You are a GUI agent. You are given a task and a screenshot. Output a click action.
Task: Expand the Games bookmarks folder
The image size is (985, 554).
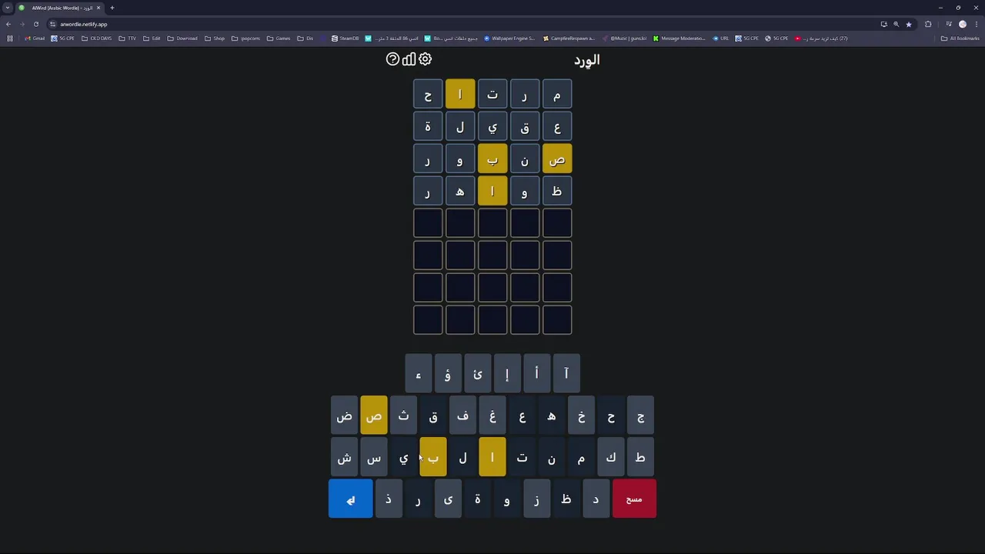(x=279, y=38)
